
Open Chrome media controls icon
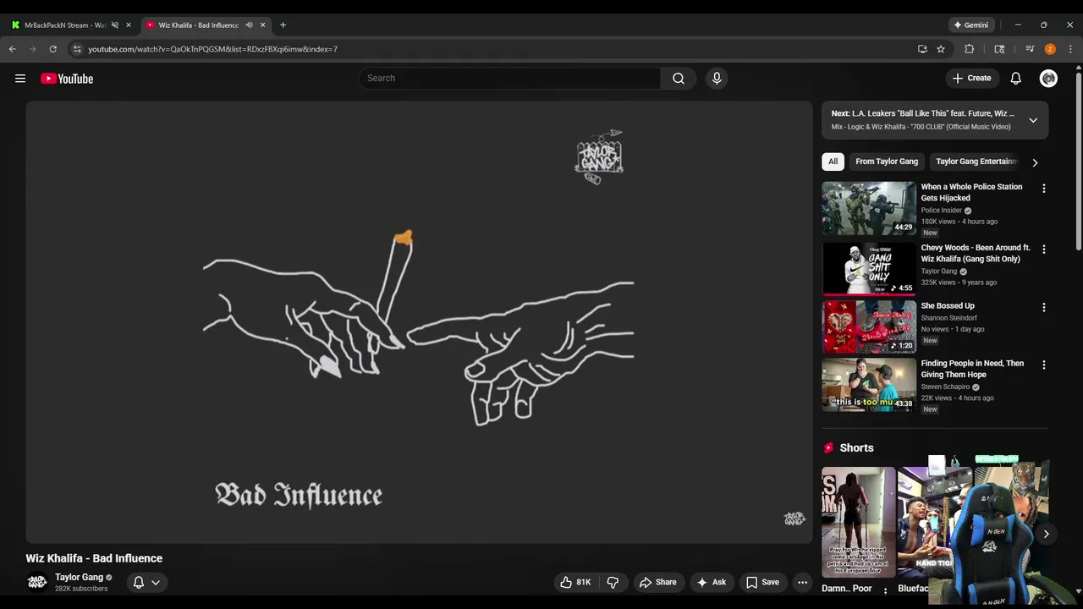point(1030,49)
